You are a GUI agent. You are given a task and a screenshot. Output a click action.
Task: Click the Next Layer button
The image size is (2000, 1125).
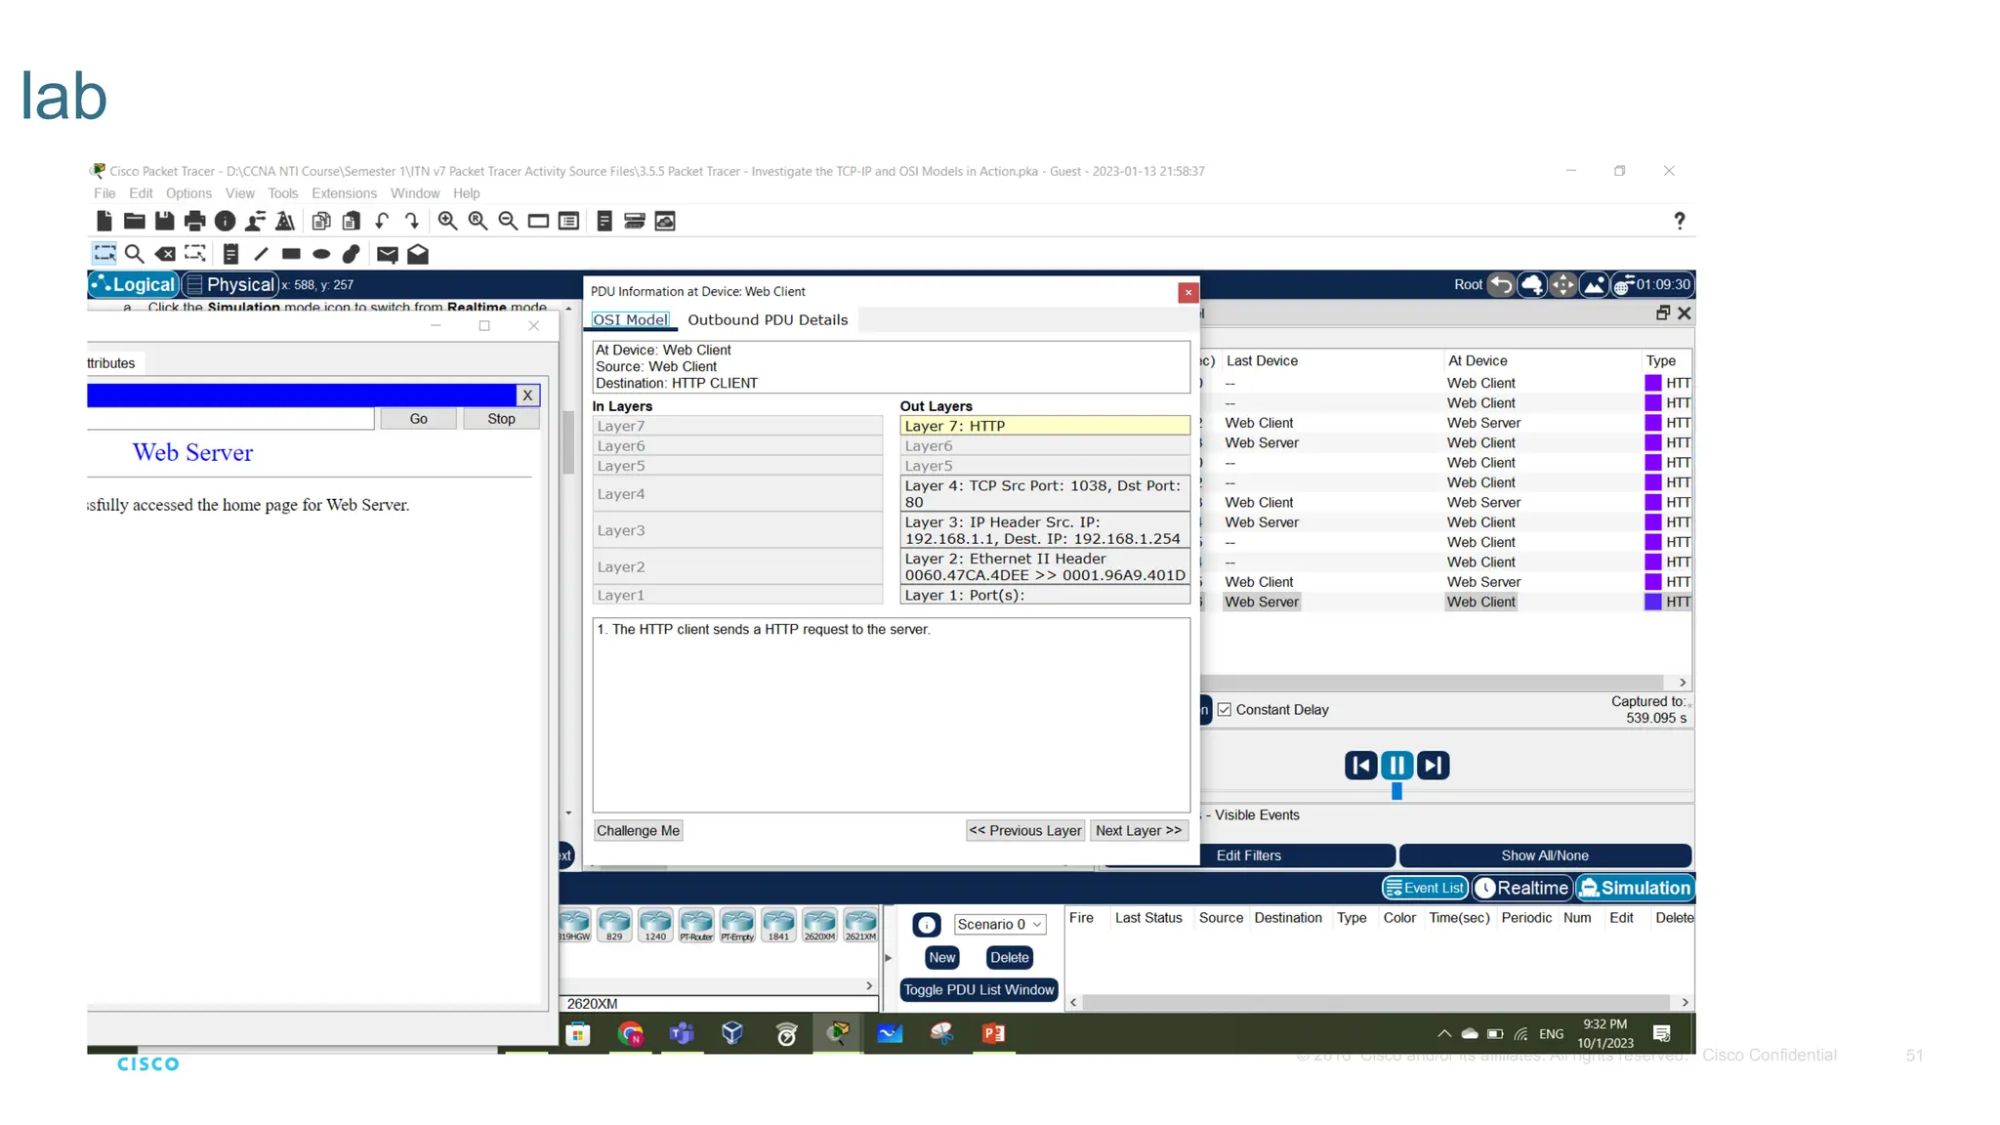(1138, 830)
